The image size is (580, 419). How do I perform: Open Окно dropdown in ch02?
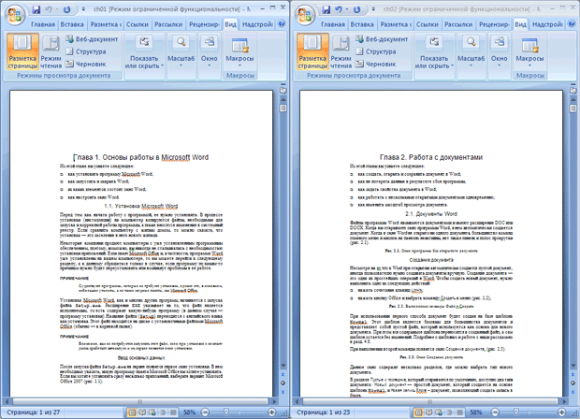click(x=499, y=52)
